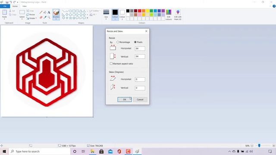Open Resize in the Image group
Screen dimensions: 276x155
point(31,14)
